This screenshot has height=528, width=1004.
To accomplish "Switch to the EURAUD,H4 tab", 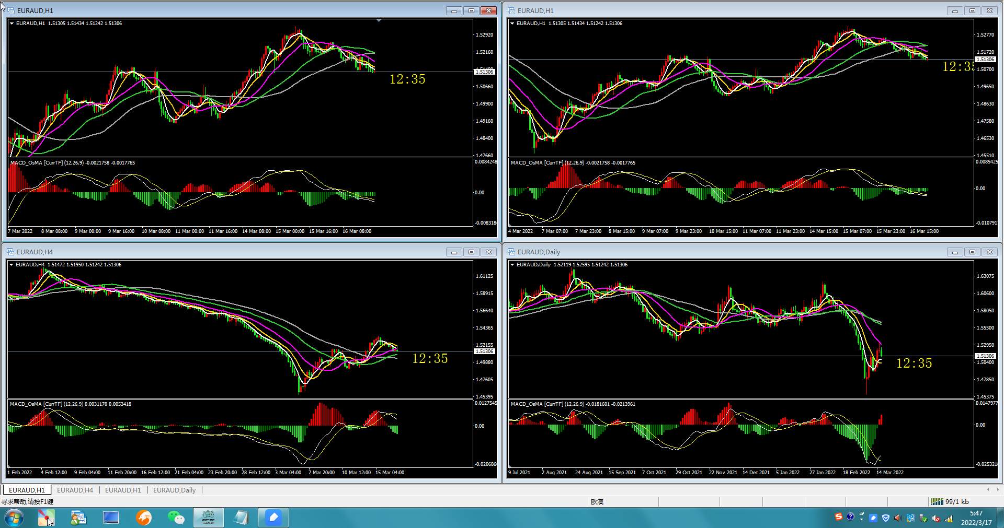I will pos(75,490).
